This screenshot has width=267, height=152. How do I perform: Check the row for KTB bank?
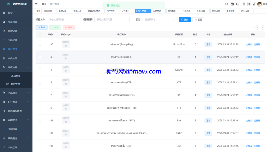(40, 83)
